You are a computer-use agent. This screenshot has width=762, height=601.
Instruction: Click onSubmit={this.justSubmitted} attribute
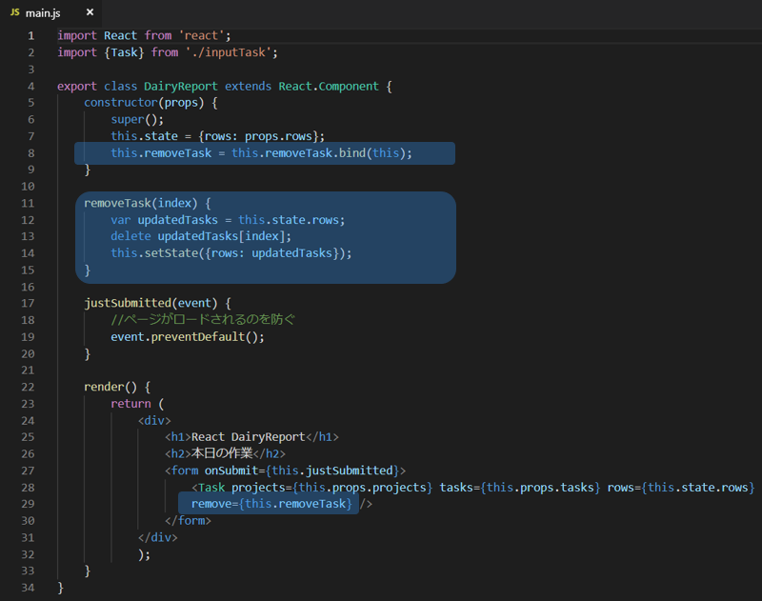pos(302,471)
